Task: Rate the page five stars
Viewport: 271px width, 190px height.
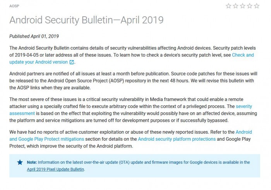Action: click(257, 6)
